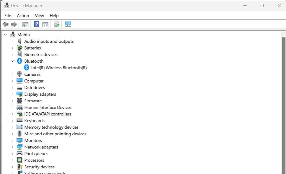This screenshot has width=286, height=174.
Task: Click the Security devices key icon
Action: pyautogui.click(x=19, y=167)
